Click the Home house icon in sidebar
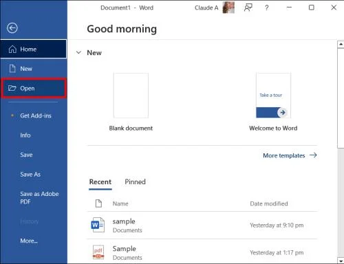 (12, 49)
